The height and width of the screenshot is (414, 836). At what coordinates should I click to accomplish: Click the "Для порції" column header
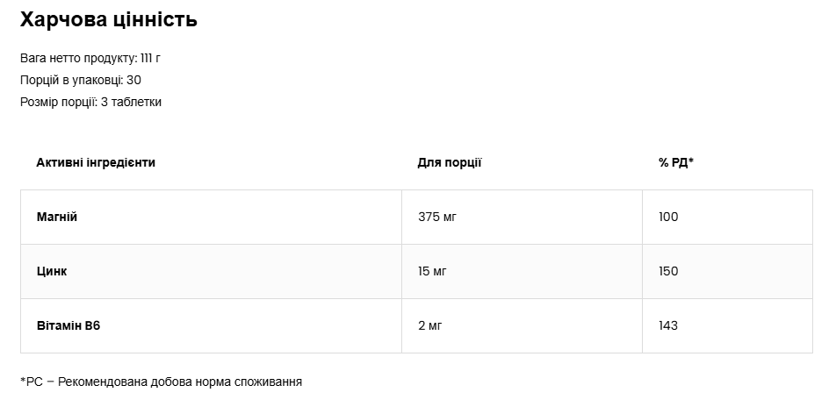pyautogui.click(x=450, y=162)
